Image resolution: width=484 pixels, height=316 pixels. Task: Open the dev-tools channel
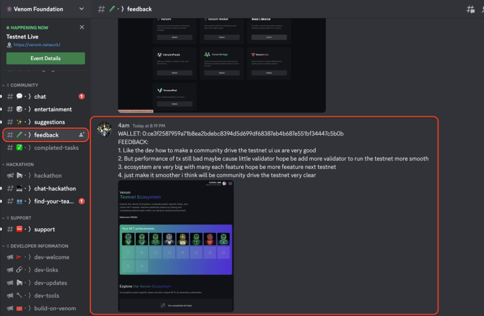pyautogui.click(x=46, y=295)
